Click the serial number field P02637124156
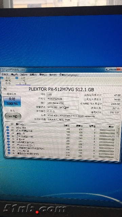The image size is (122, 217). point(63,99)
